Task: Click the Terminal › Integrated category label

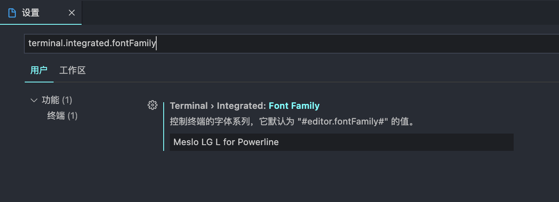Action: click(x=218, y=106)
